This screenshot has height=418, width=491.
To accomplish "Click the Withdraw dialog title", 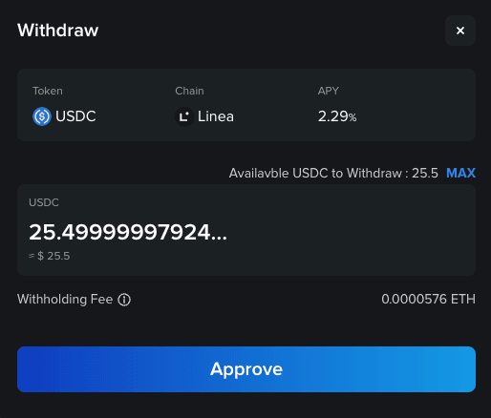I will point(57,31).
